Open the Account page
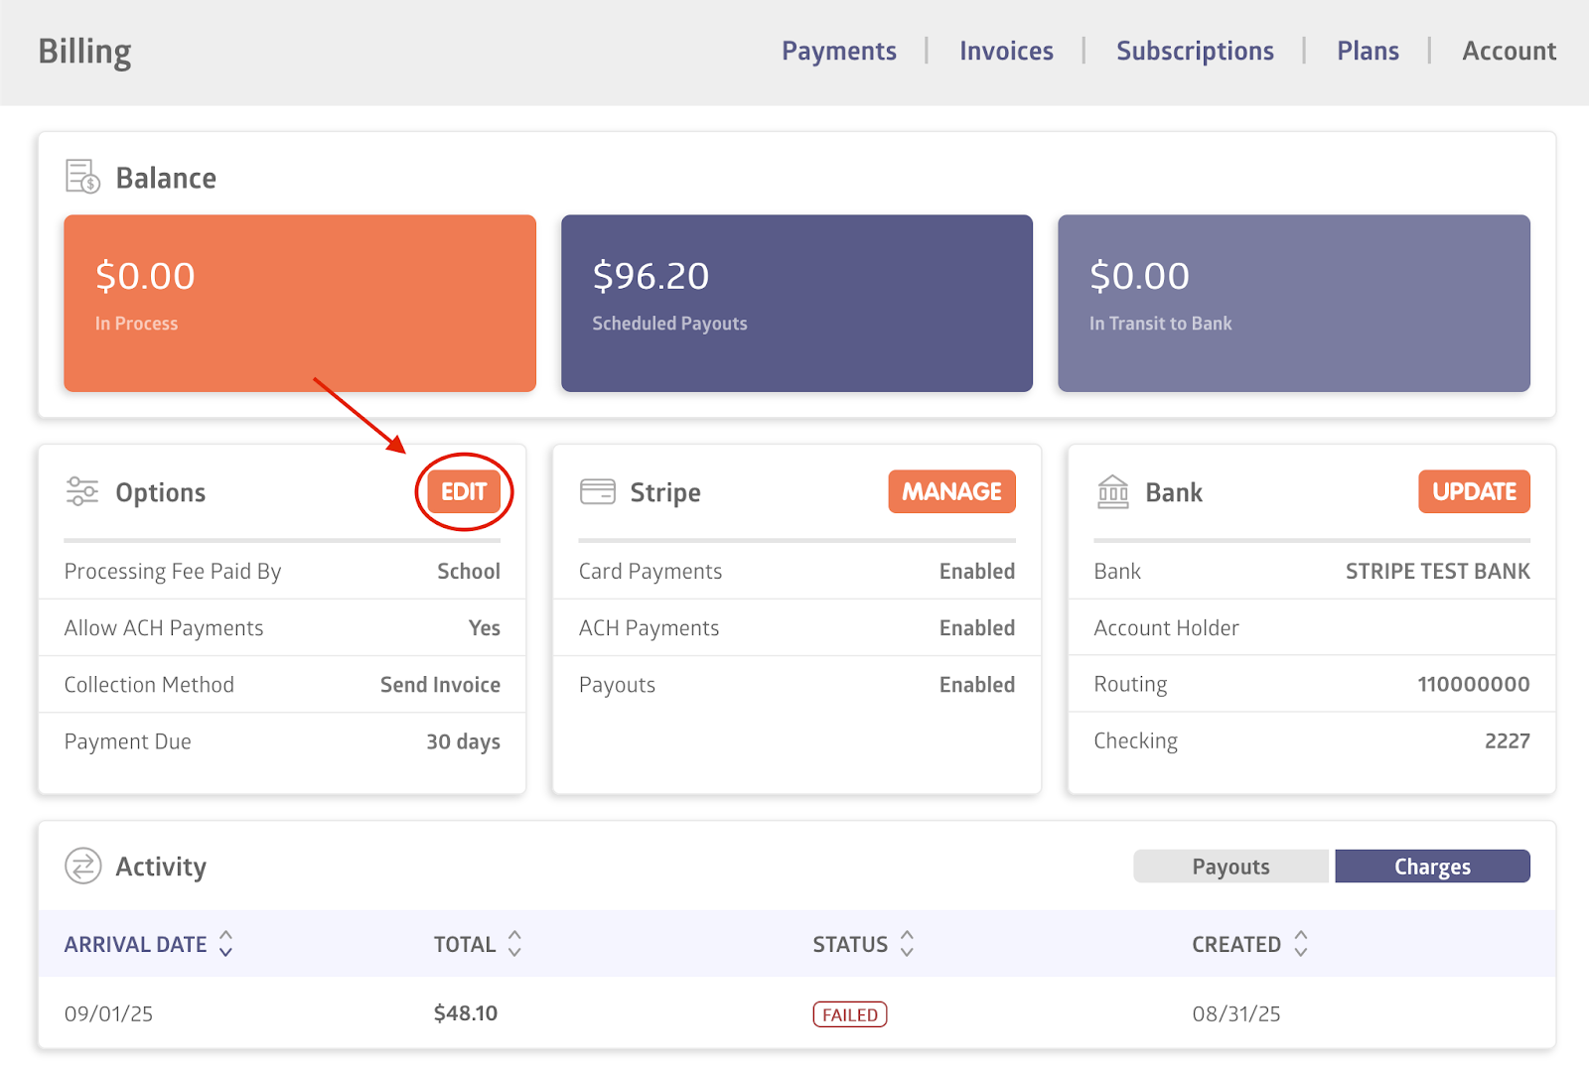This screenshot has width=1589, height=1071. point(1509,51)
